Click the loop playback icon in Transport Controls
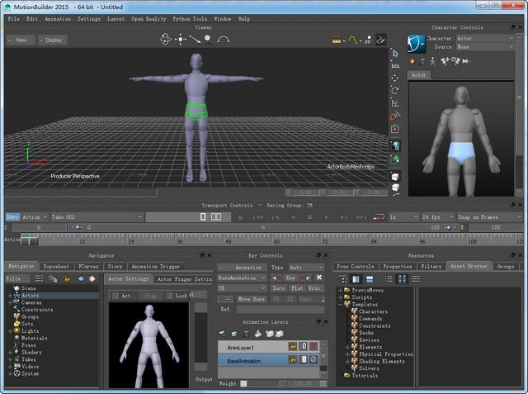The image size is (528, 394). pyautogui.click(x=379, y=217)
